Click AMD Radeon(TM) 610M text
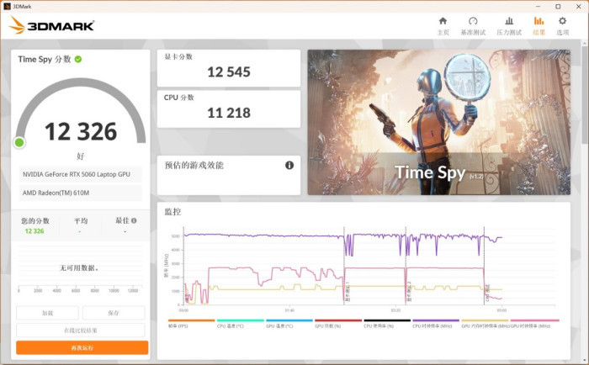 tap(56, 193)
